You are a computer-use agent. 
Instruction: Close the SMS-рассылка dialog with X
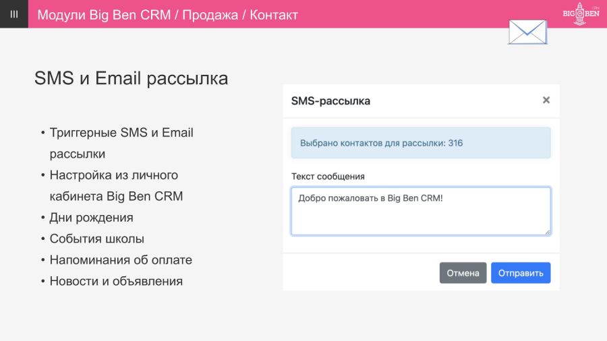(546, 100)
